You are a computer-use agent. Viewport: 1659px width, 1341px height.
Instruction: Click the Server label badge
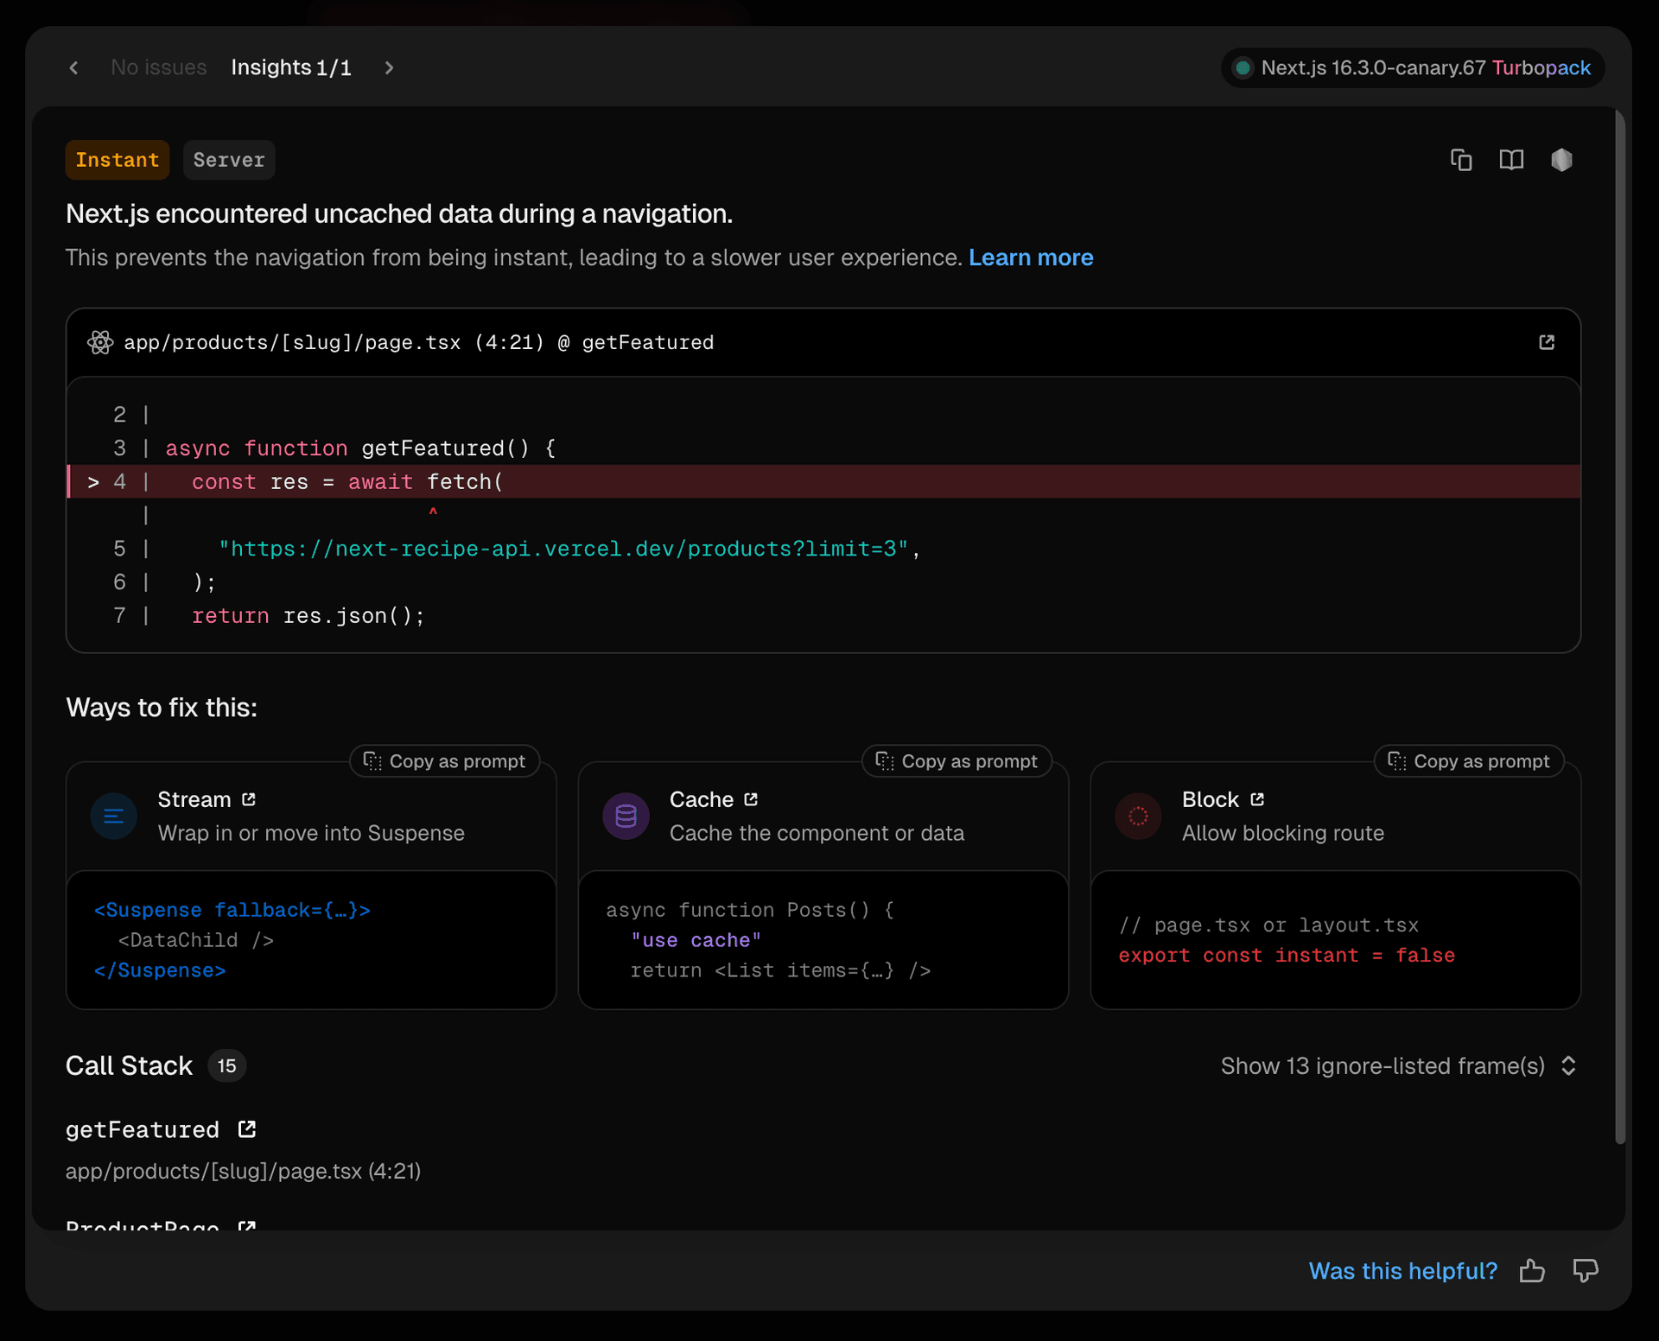(x=229, y=160)
